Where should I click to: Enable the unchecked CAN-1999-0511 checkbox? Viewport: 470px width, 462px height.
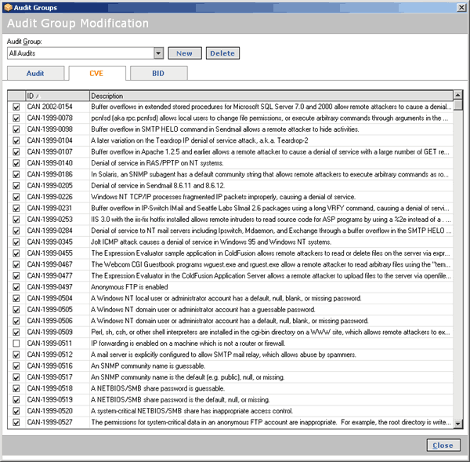(x=16, y=343)
